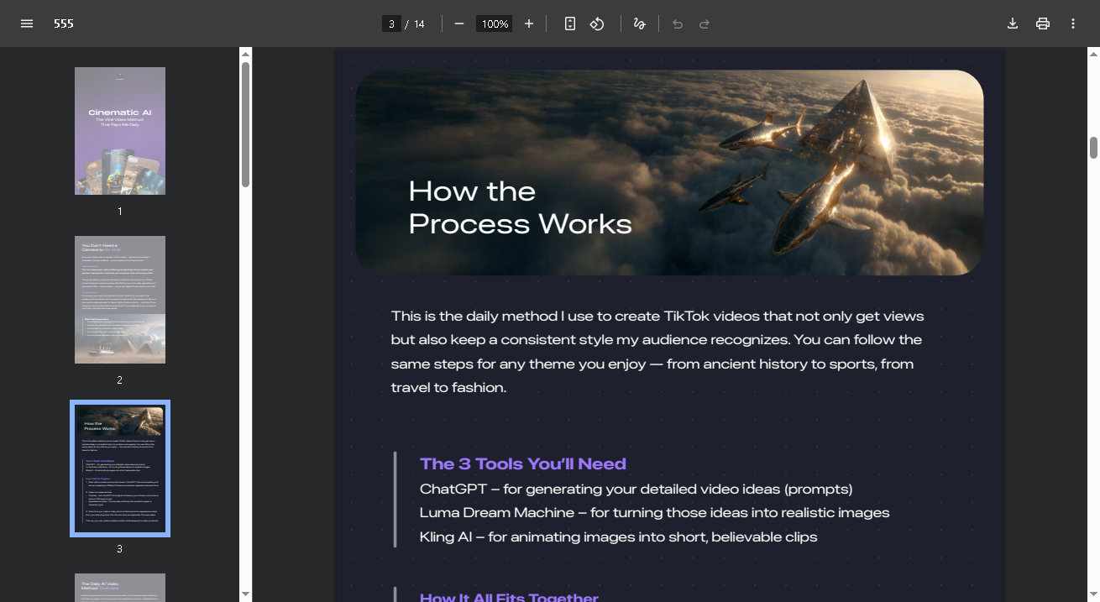Download the PDF file
Screen dimensions: 1100x602
click(x=1013, y=24)
